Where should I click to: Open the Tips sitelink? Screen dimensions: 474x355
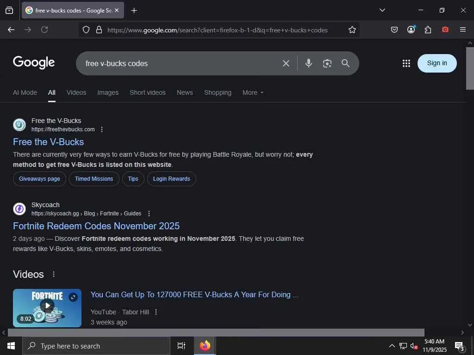[x=133, y=179]
